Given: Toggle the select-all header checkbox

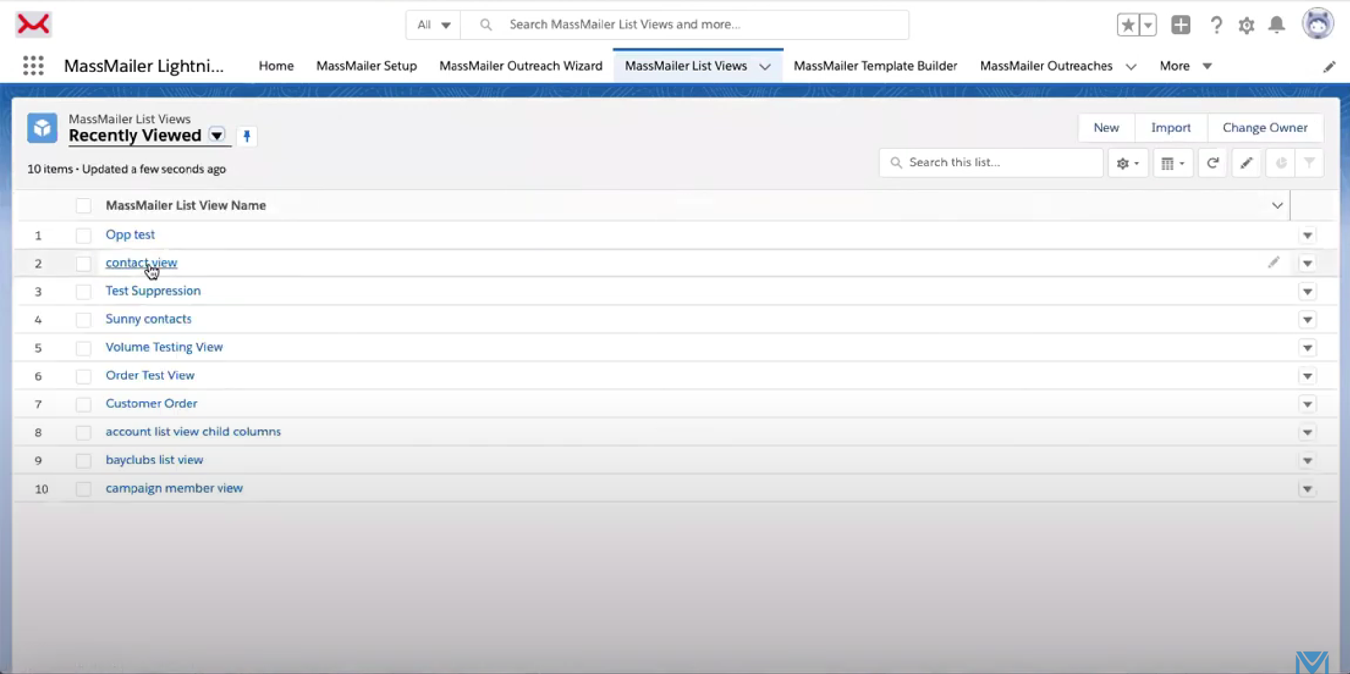Looking at the screenshot, I should [83, 206].
